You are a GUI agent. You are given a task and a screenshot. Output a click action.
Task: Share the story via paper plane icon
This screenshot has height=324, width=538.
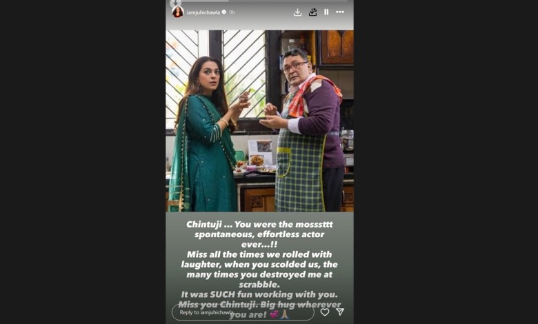340,312
